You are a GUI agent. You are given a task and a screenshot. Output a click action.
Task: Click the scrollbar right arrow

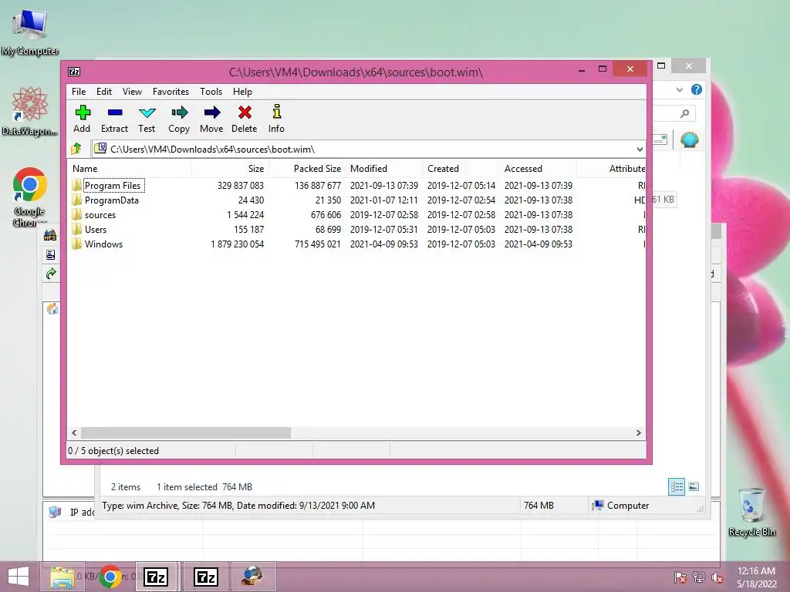pos(638,432)
